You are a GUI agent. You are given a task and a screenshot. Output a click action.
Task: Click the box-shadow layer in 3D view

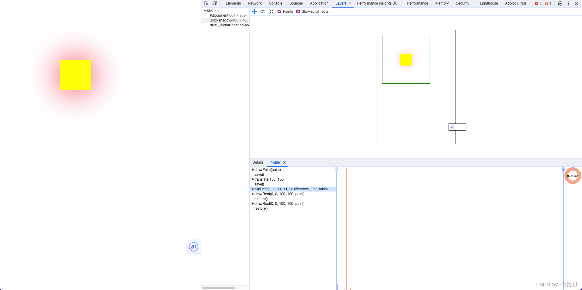tap(406, 60)
